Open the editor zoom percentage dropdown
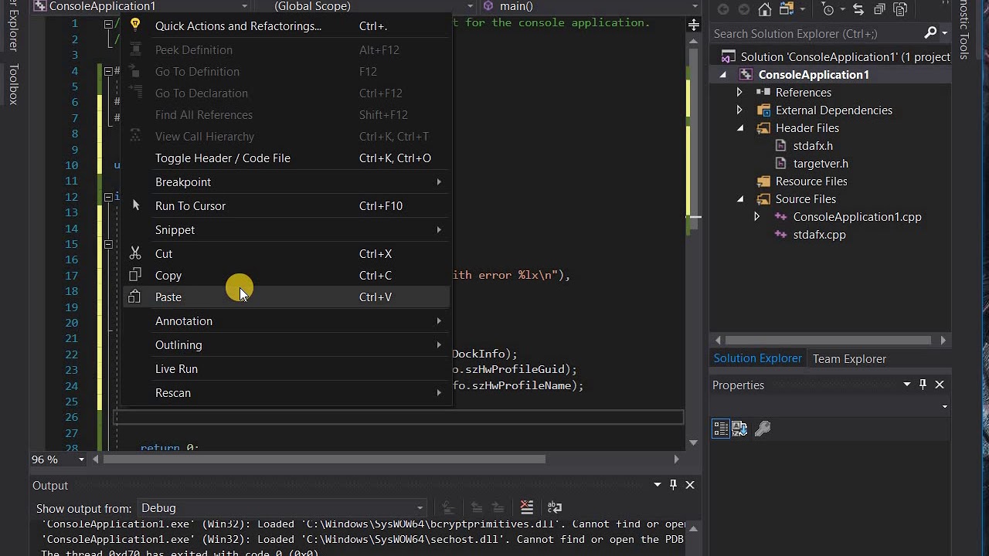 point(81,459)
